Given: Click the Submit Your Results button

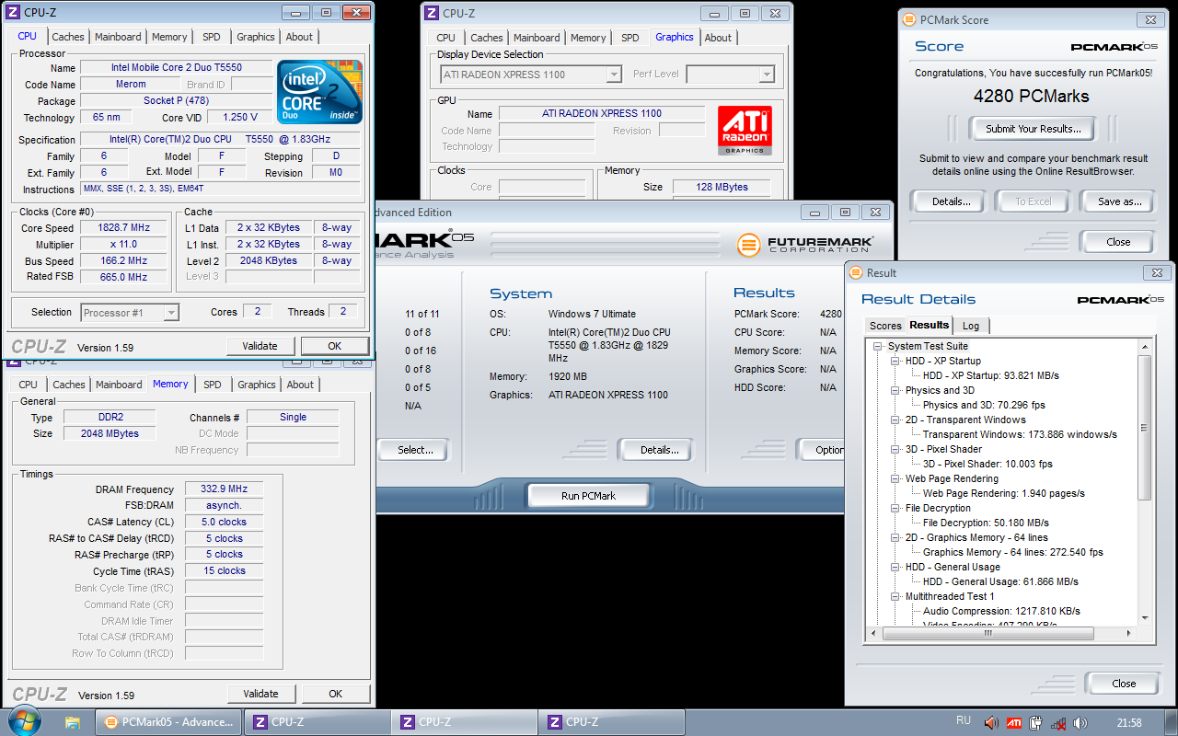Looking at the screenshot, I should 1034,129.
